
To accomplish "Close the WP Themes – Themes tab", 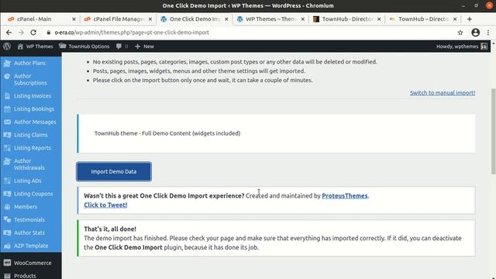I will point(303,19).
